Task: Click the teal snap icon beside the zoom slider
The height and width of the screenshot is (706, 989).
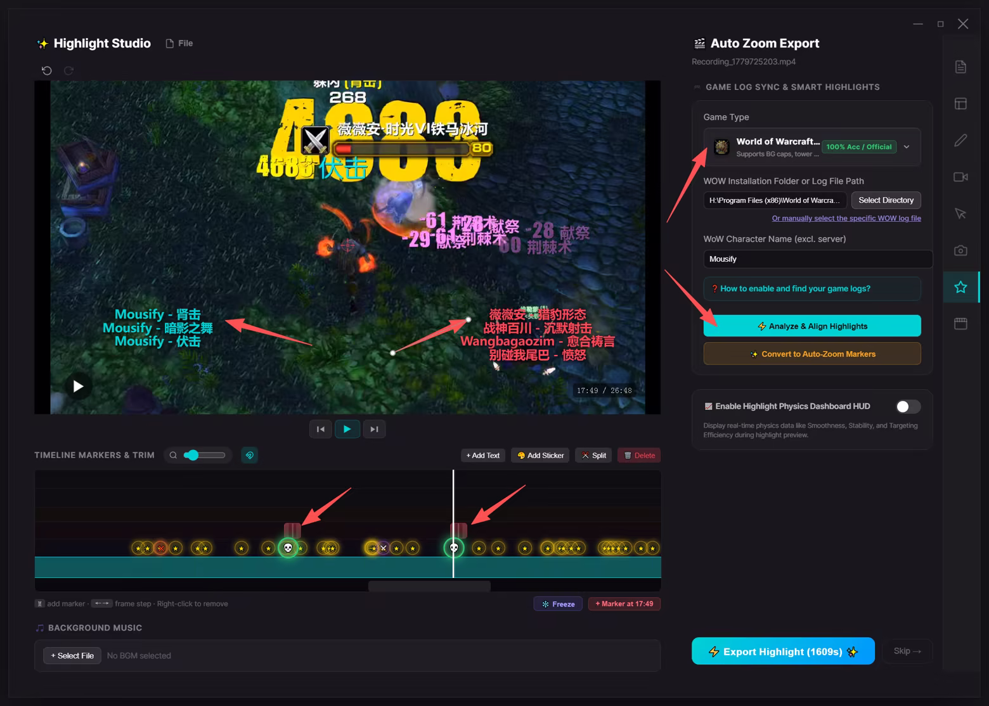Action: 250,455
